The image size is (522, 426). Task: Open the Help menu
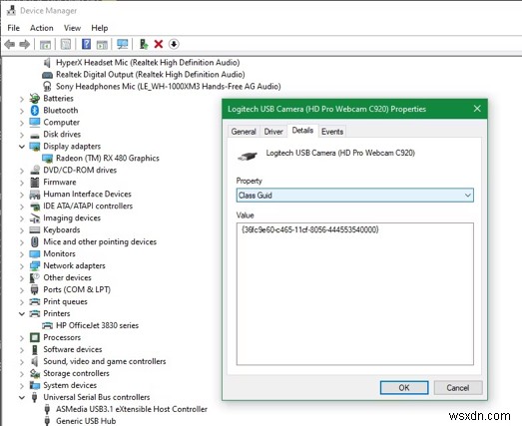click(x=100, y=28)
